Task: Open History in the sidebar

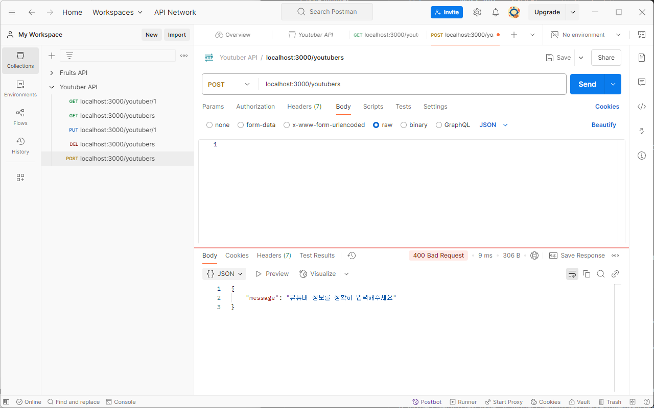Action: click(20, 146)
